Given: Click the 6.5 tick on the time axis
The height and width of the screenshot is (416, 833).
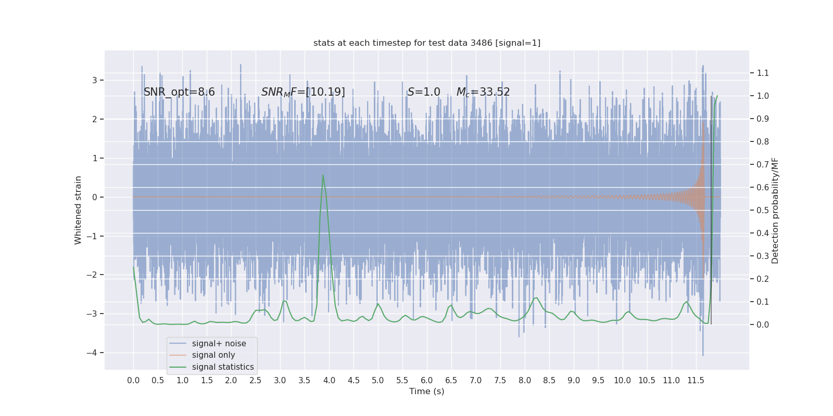Looking at the screenshot, I should [451, 380].
